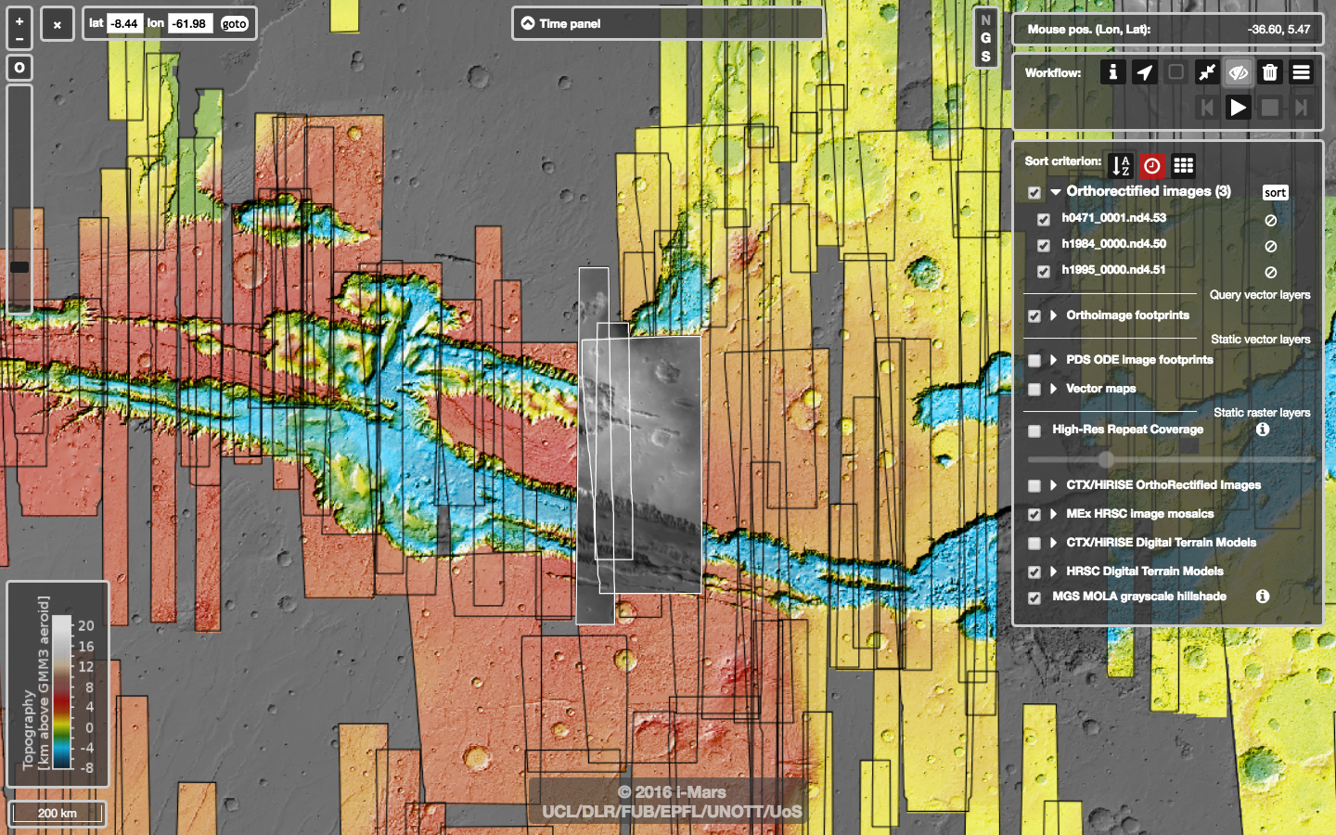This screenshot has width=1336, height=835.
Task: Click the location arrow workflow icon
Action: pyautogui.click(x=1145, y=72)
